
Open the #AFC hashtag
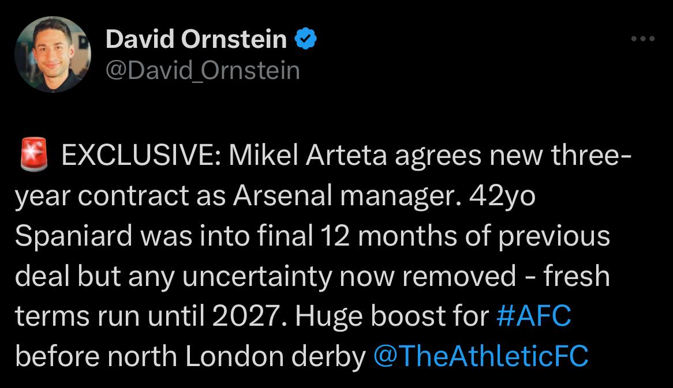click(533, 316)
